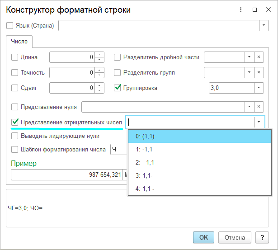The width and height of the screenshot is (278, 250).
Task: Clear the Представление нуля field with X
Action: (x=259, y=107)
